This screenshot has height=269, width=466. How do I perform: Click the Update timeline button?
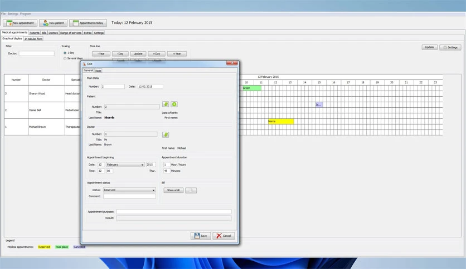[x=138, y=53]
